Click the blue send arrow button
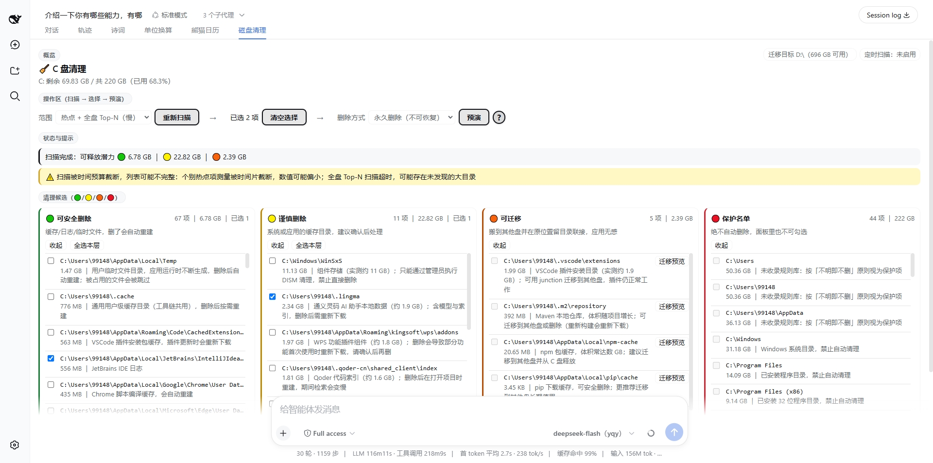The height and width of the screenshot is (463, 933). (674, 432)
